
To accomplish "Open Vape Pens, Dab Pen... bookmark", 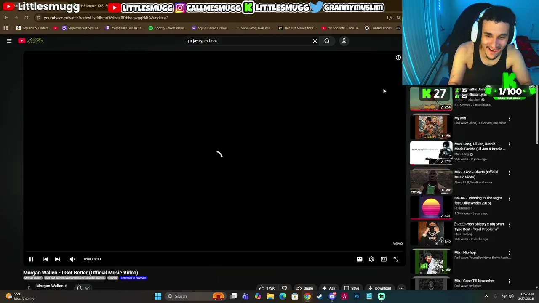I will (x=254, y=28).
